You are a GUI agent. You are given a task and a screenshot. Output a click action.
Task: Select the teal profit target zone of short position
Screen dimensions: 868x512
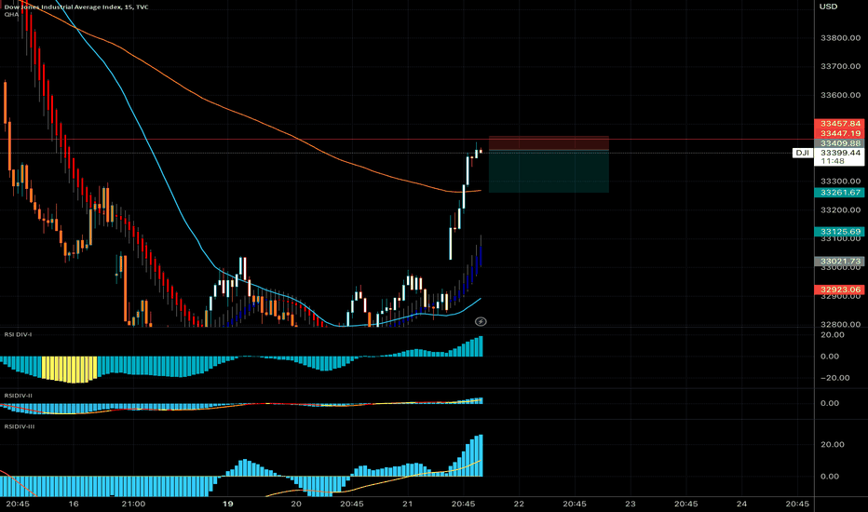[549, 171]
